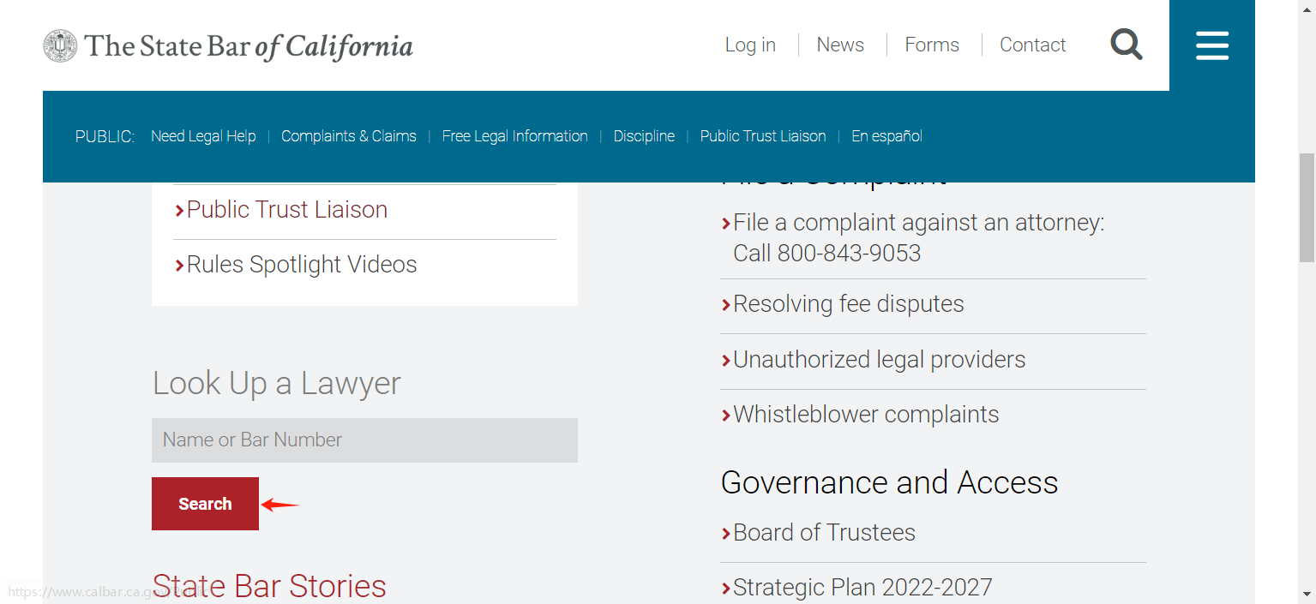Screen dimensions: 1316x604
Task: Click the Look Up a Lawyer heading
Action: [x=277, y=383]
